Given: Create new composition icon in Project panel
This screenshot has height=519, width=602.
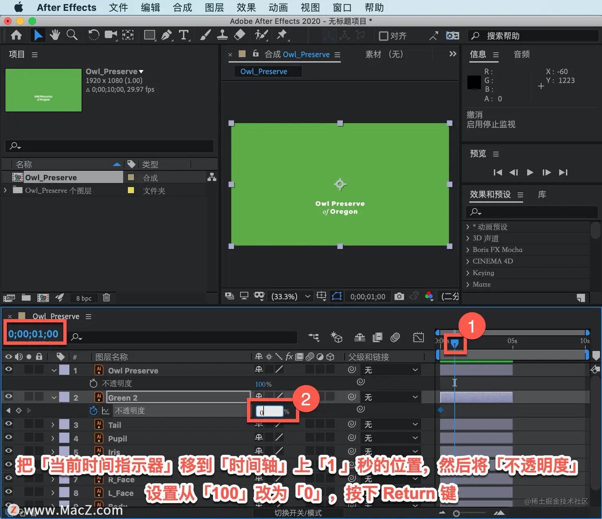Looking at the screenshot, I should point(43,297).
